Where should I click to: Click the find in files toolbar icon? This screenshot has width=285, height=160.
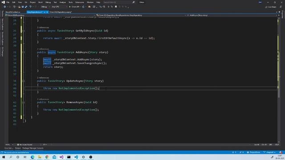pos(90,7)
